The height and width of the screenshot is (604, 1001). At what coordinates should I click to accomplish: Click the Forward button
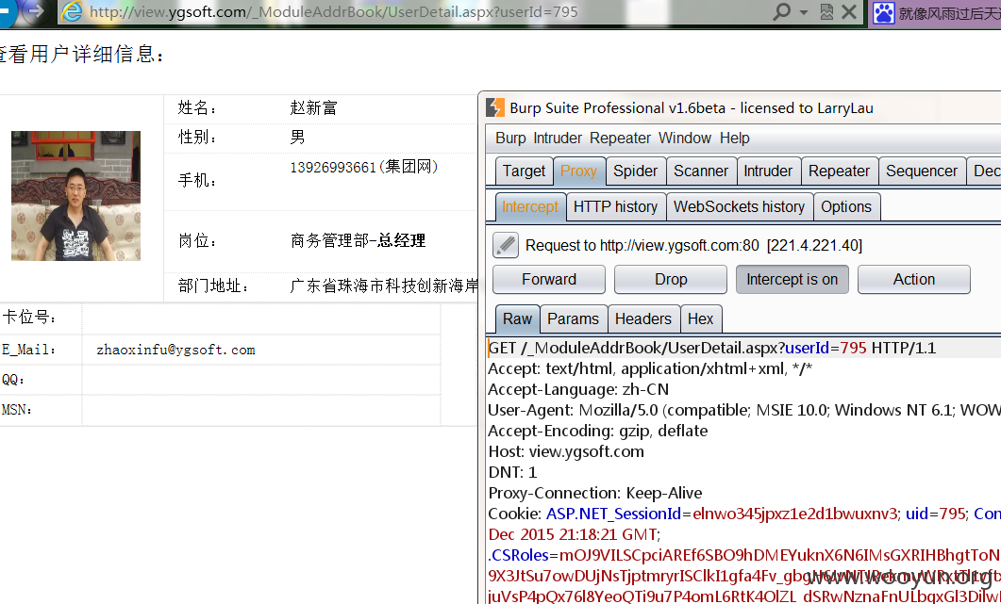point(549,279)
